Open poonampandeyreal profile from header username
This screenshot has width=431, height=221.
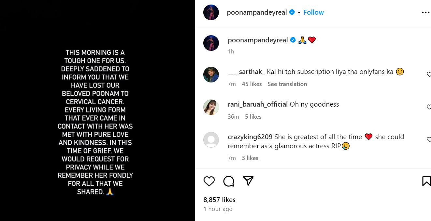click(x=257, y=12)
